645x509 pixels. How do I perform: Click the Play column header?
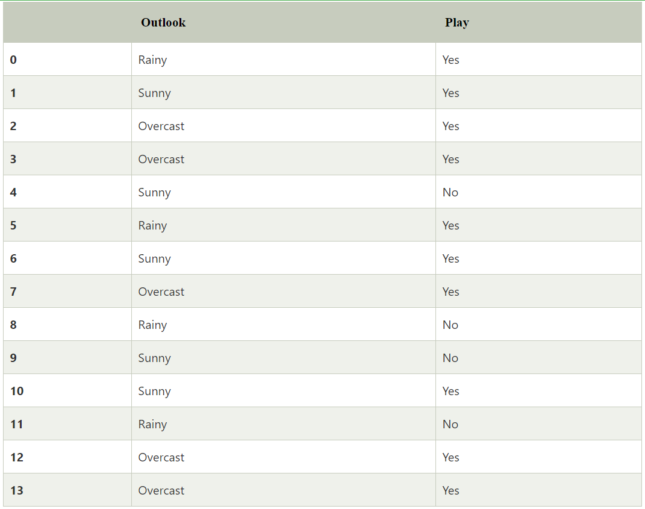(x=456, y=23)
